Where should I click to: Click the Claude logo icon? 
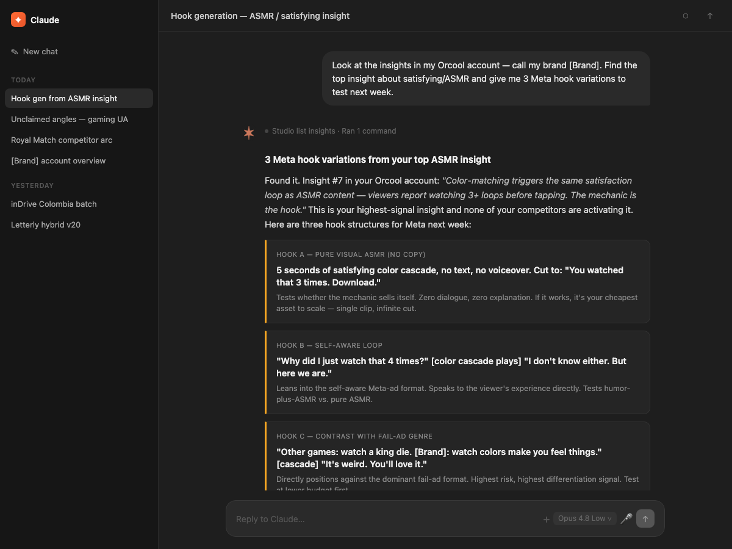[18, 20]
